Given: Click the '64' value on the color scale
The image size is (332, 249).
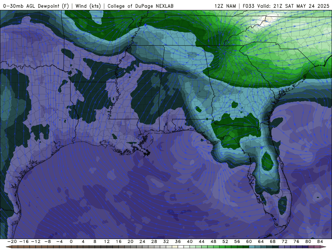Looking at the screenshot, I should (261, 242).
